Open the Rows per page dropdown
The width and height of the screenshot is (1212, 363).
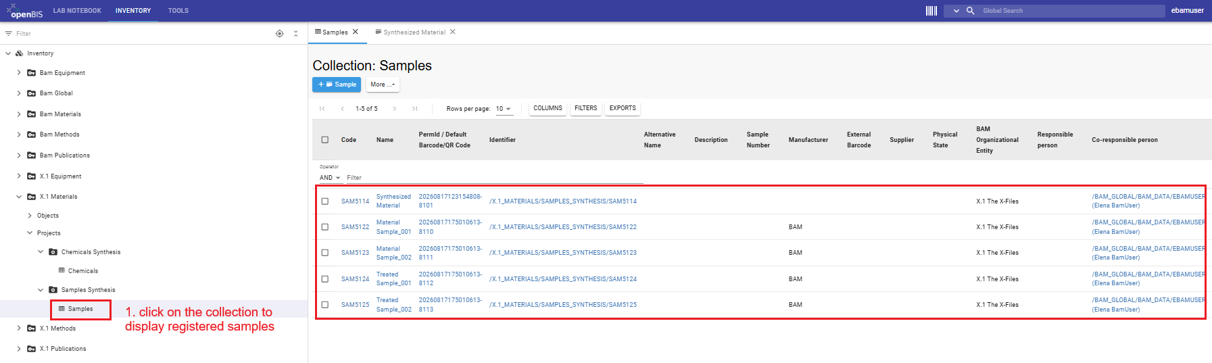pyautogui.click(x=504, y=109)
